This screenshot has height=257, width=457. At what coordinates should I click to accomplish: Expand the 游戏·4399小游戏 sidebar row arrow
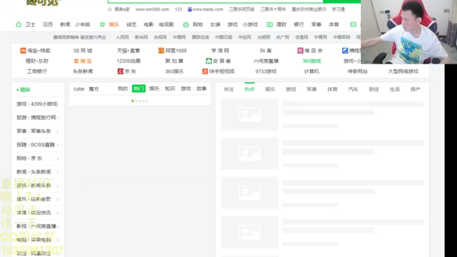pyautogui.click(x=58, y=105)
